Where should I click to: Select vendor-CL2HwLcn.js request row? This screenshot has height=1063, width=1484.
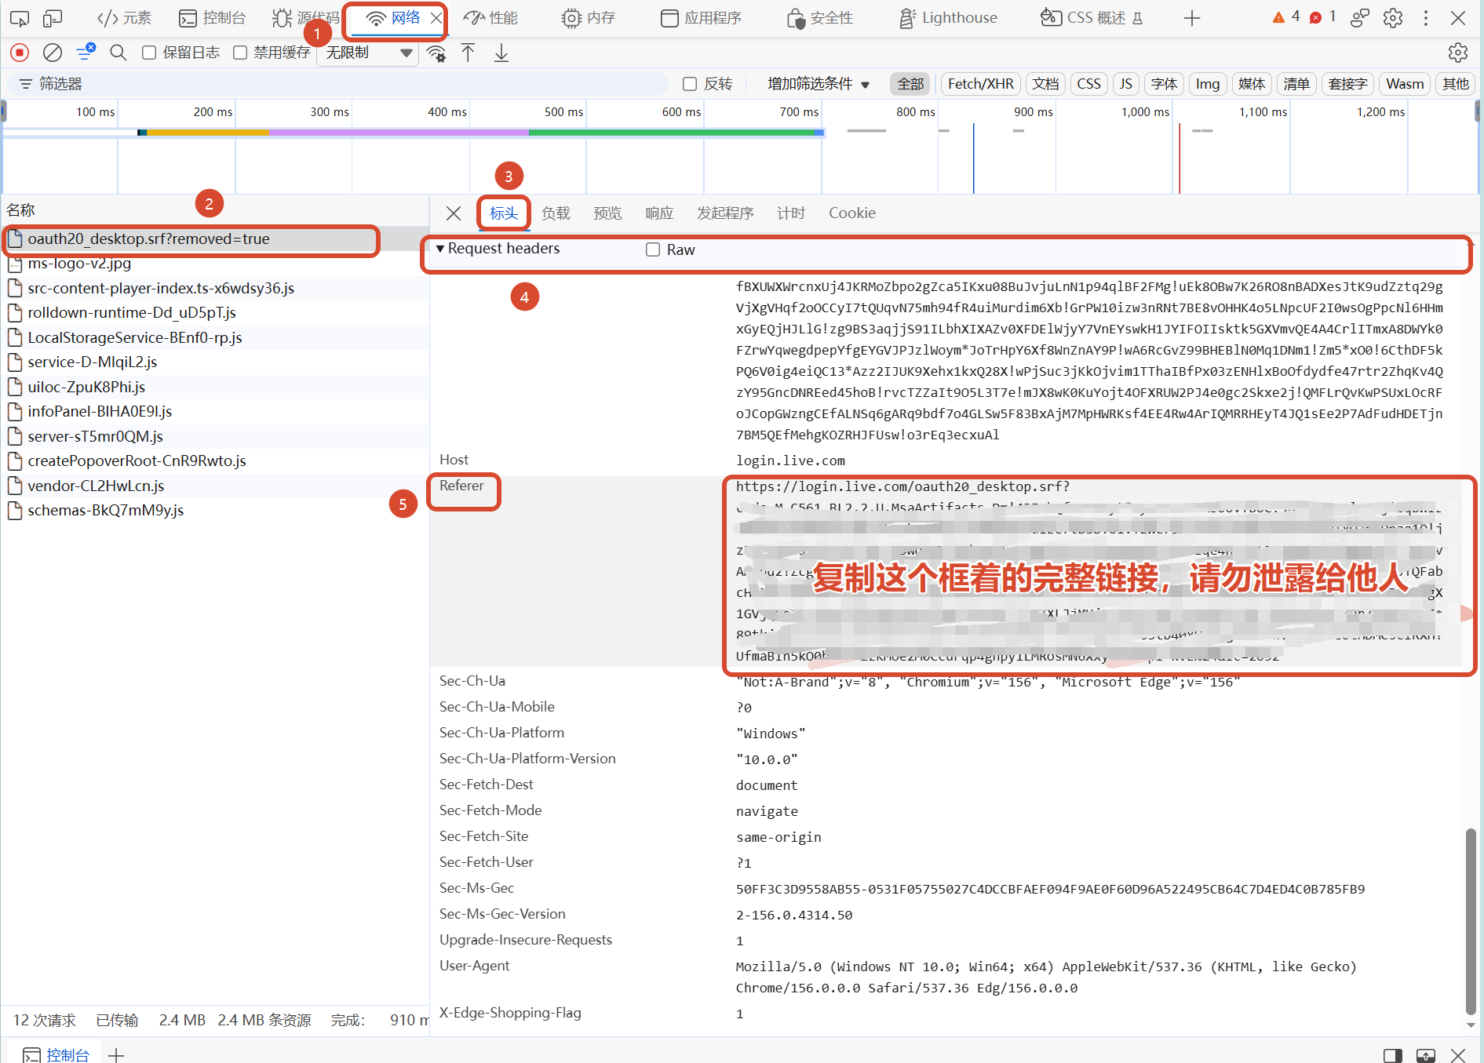point(215,486)
